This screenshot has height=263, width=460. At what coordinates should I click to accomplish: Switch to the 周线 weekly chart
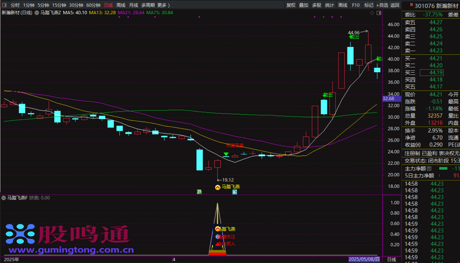121,5
